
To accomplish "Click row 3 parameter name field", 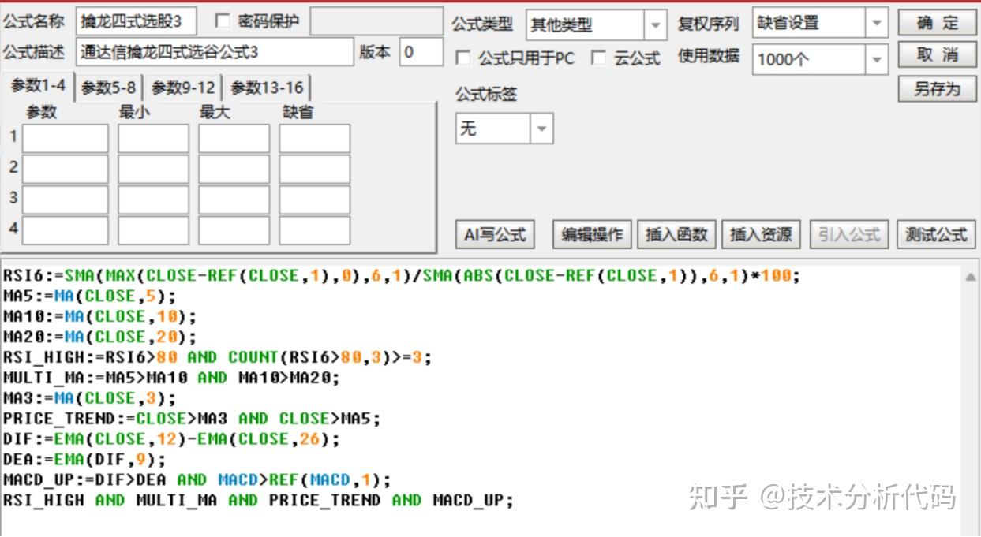I will (65, 200).
